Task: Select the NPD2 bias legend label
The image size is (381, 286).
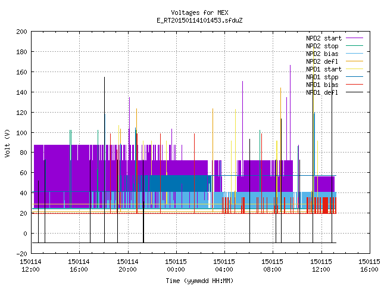Action: 322,54
